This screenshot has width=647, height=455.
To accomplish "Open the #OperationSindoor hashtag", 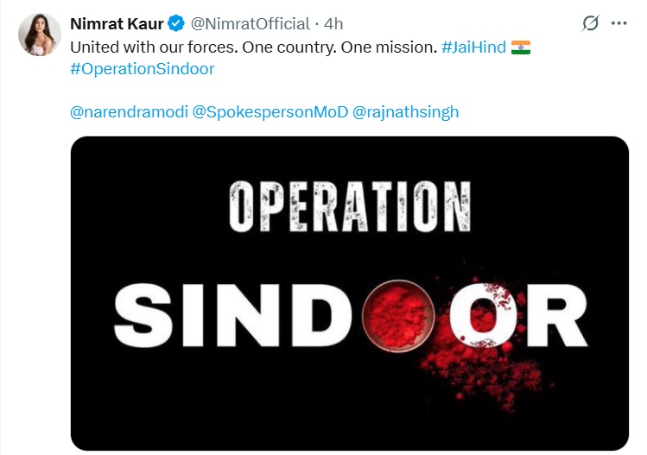I will coord(142,68).
